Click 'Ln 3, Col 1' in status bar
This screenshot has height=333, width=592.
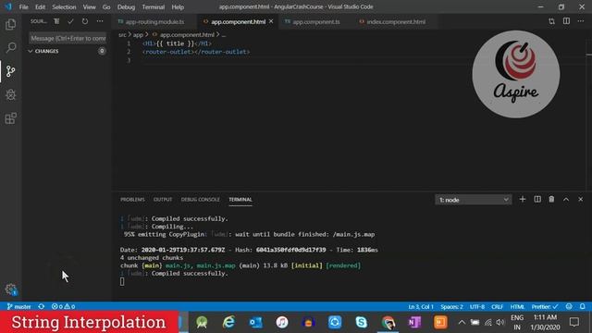[x=421, y=306]
